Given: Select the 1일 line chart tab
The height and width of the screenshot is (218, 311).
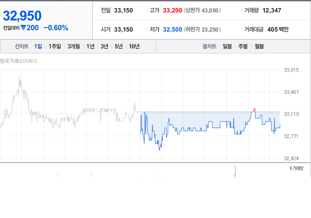Looking at the screenshot, I should point(38,46).
